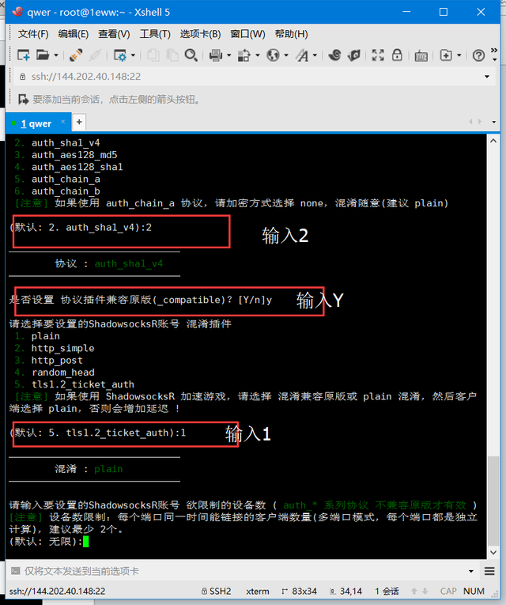Image resolution: width=506 pixels, height=605 pixels.
Task: Click the Font icon in toolbar
Action: click(x=303, y=55)
